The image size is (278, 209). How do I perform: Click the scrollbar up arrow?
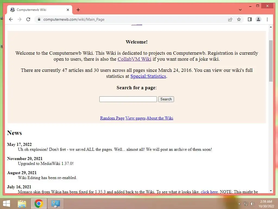pos(271,27)
